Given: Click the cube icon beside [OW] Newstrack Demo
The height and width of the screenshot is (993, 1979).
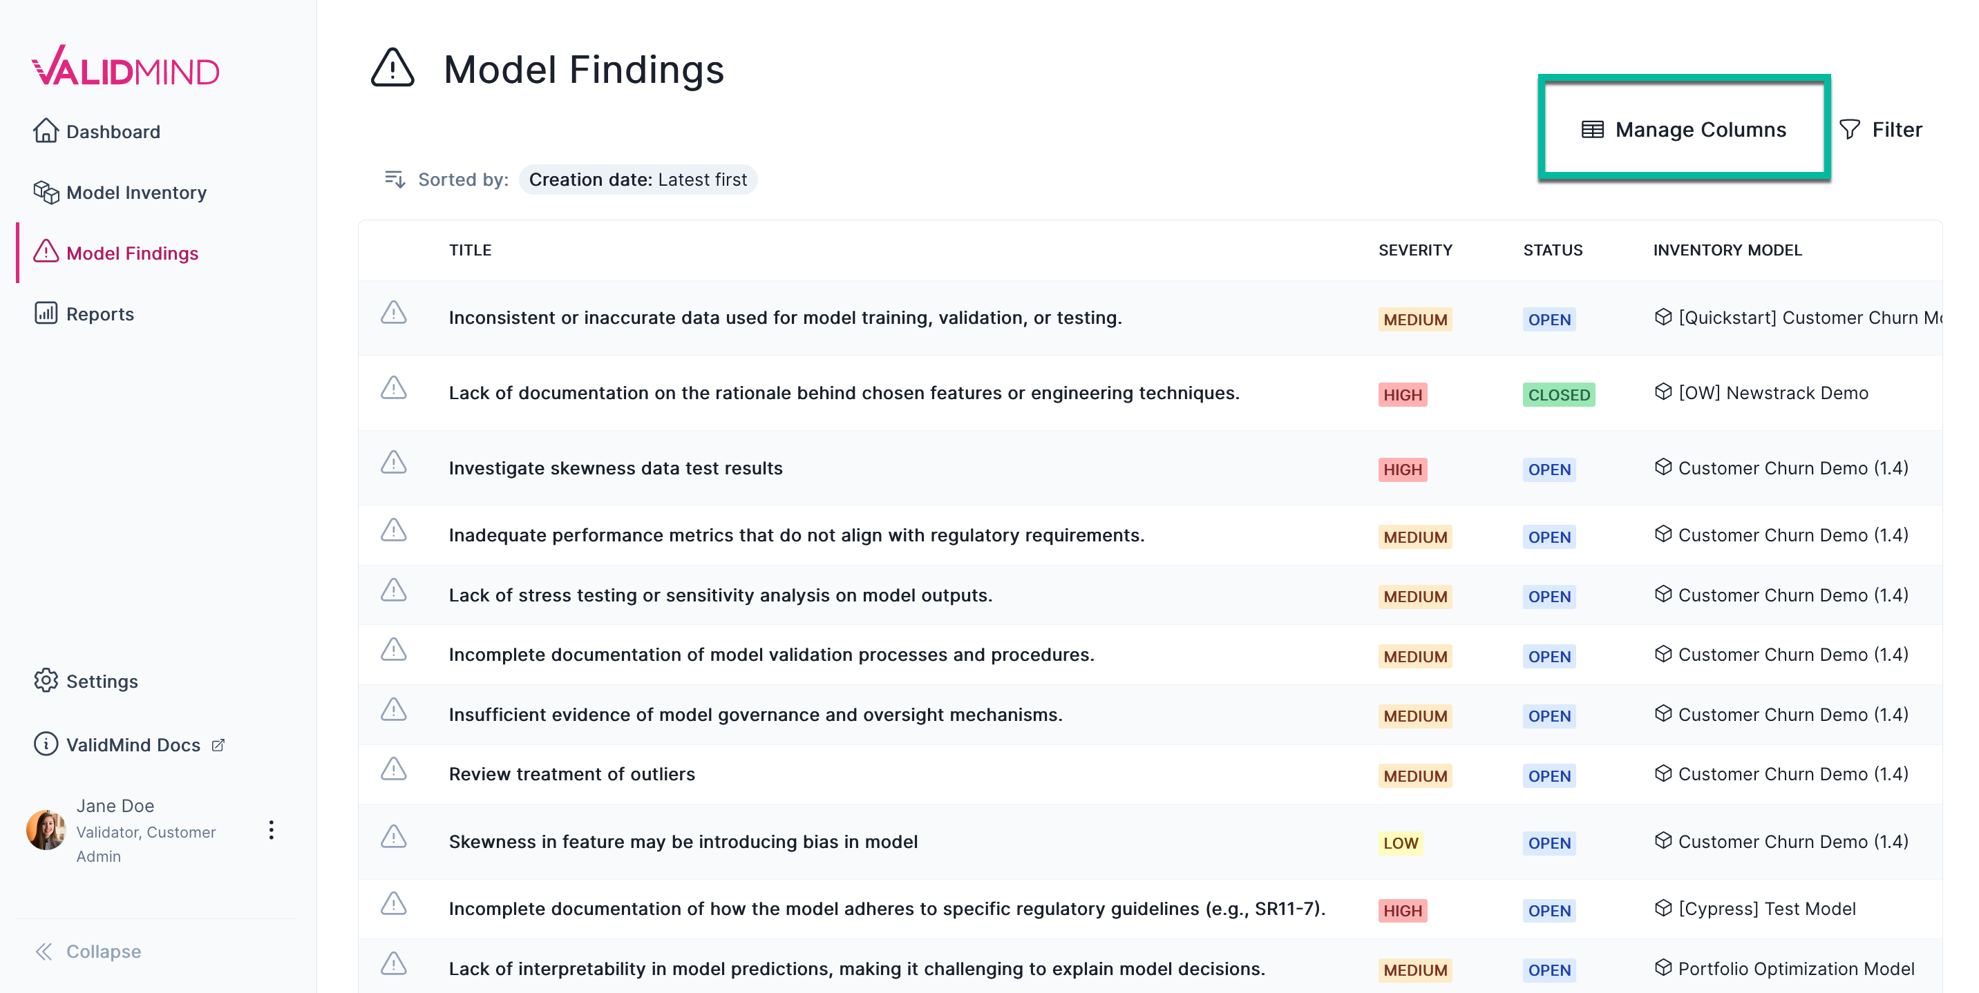Looking at the screenshot, I should (1663, 392).
